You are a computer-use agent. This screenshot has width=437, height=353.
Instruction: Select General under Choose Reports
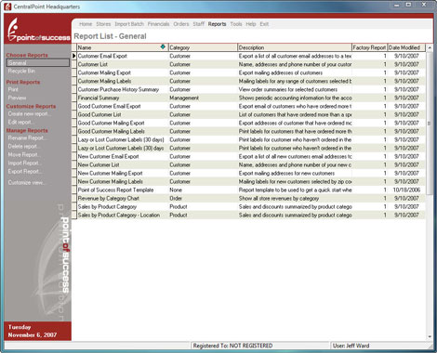(38, 63)
